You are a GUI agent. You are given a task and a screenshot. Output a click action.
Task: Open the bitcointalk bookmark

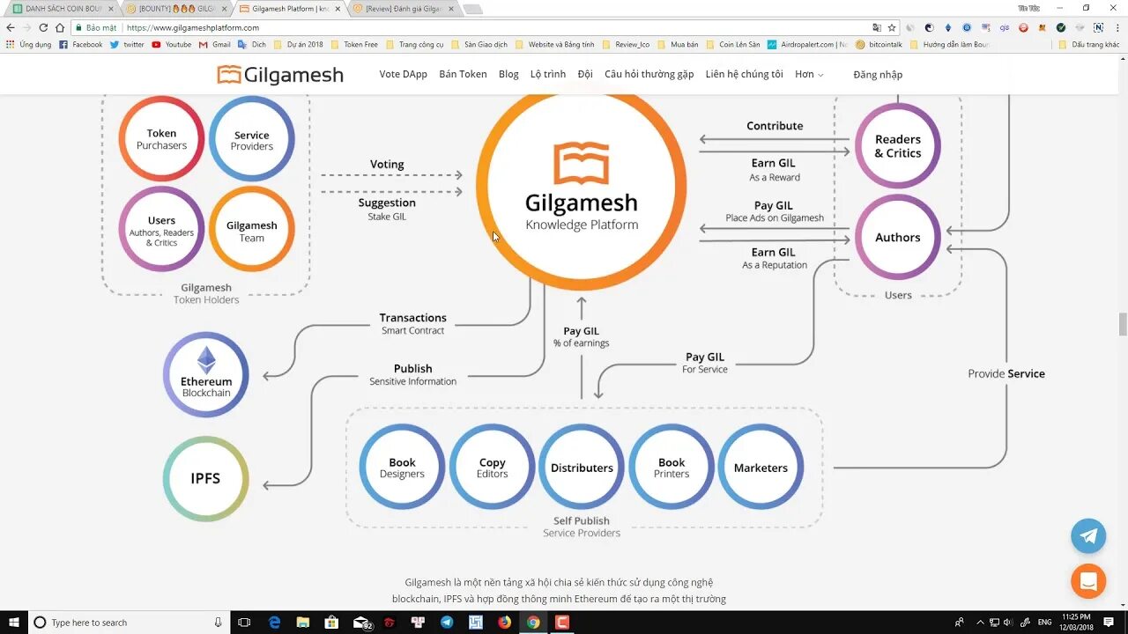879,44
